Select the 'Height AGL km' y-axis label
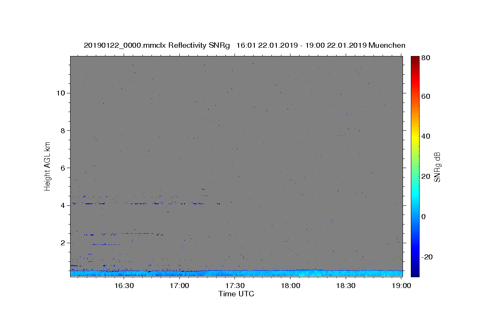This screenshot has height=332, width=498. 48,166
